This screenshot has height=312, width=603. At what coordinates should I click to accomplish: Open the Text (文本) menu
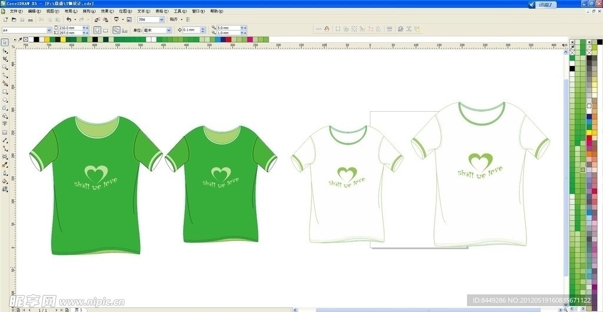144,11
